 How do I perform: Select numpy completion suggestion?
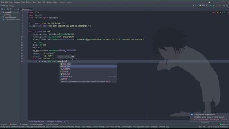88,71
